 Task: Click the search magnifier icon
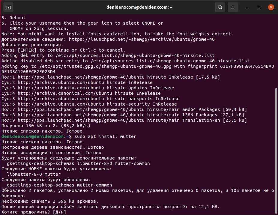[220, 7]
